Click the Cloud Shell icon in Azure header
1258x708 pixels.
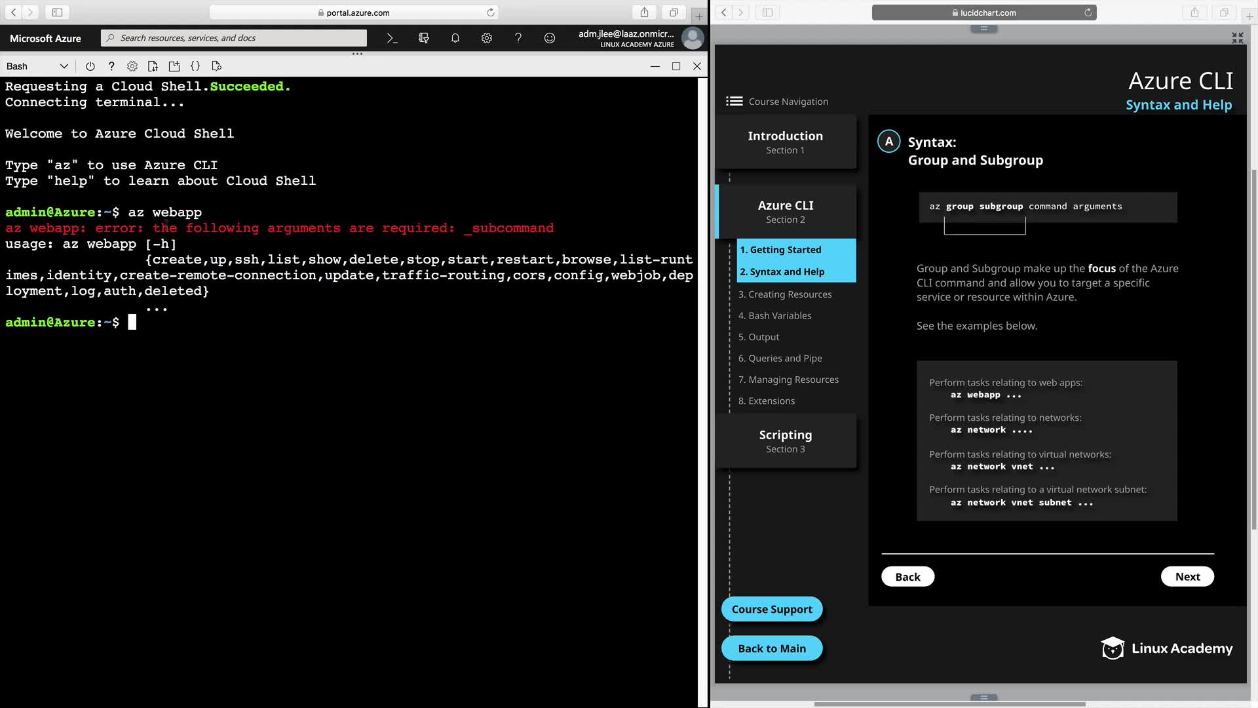[392, 38]
